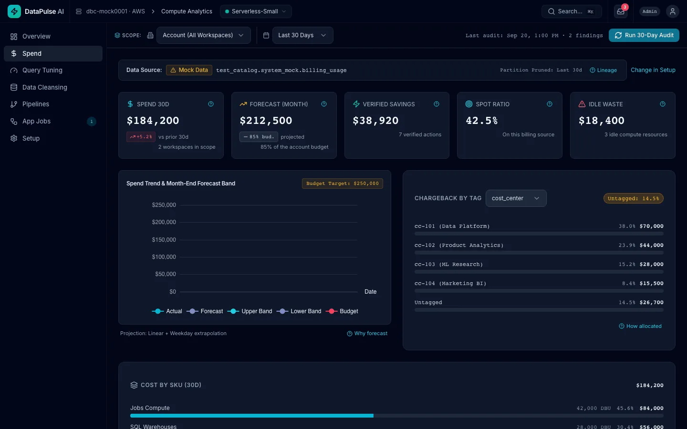Screen dimensions: 687x429
Task: Open Setup from the sidebar
Action: tap(53, 138)
